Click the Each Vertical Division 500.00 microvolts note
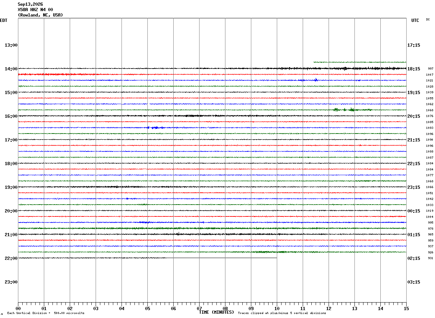The height and width of the screenshot is (318, 435). coord(46,313)
